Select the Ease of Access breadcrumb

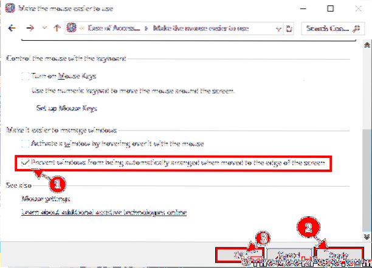[114, 28]
